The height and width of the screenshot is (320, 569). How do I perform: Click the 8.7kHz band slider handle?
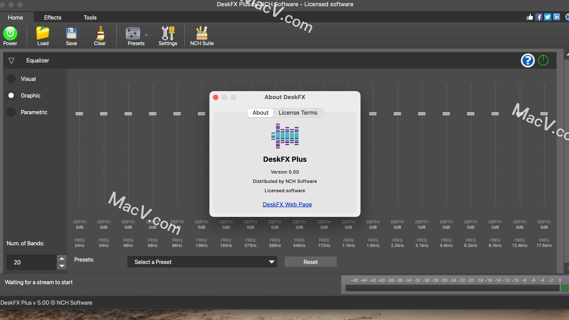click(495, 114)
